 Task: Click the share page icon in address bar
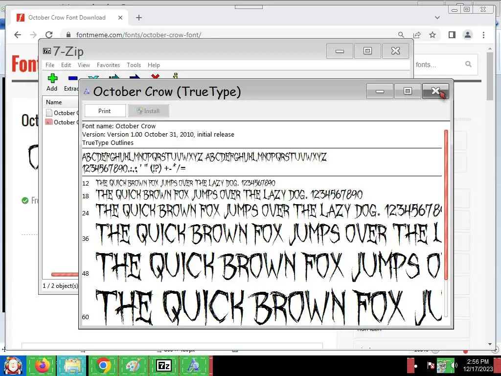click(x=417, y=35)
